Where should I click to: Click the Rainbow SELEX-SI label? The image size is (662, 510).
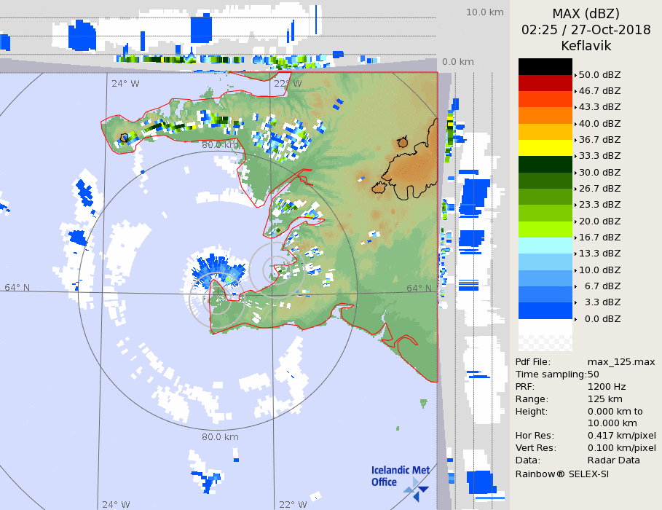(561, 474)
